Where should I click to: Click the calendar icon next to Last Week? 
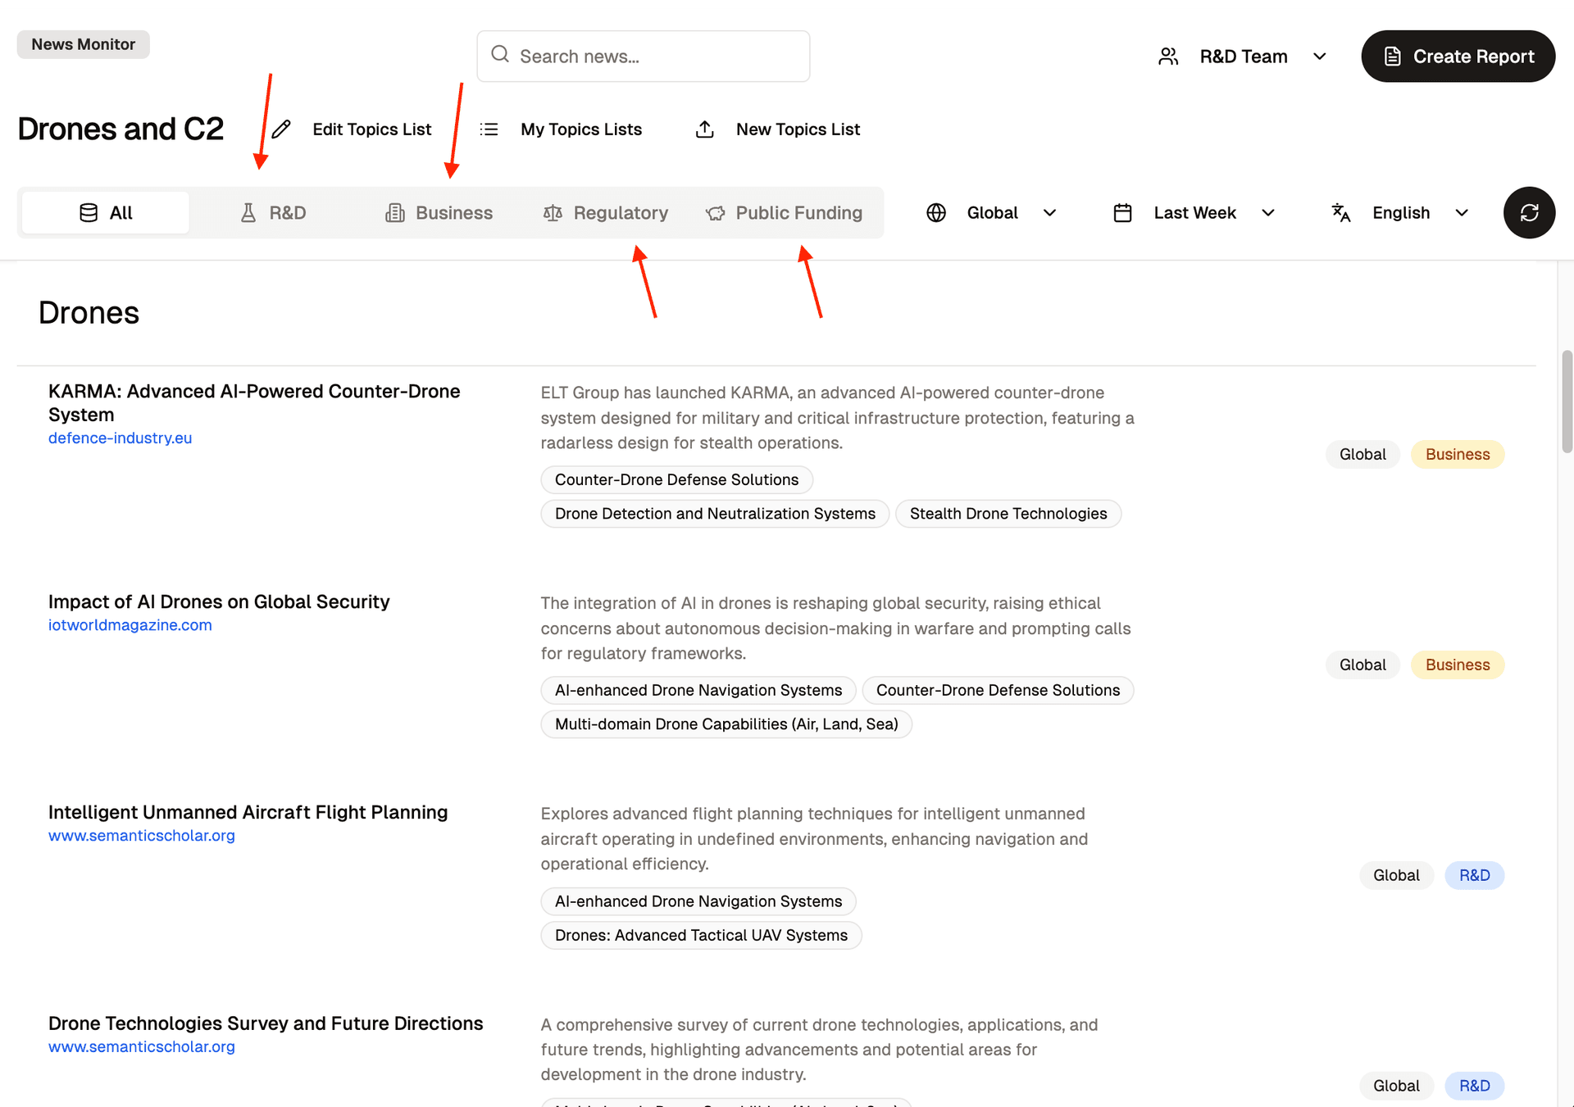point(1123,213)
